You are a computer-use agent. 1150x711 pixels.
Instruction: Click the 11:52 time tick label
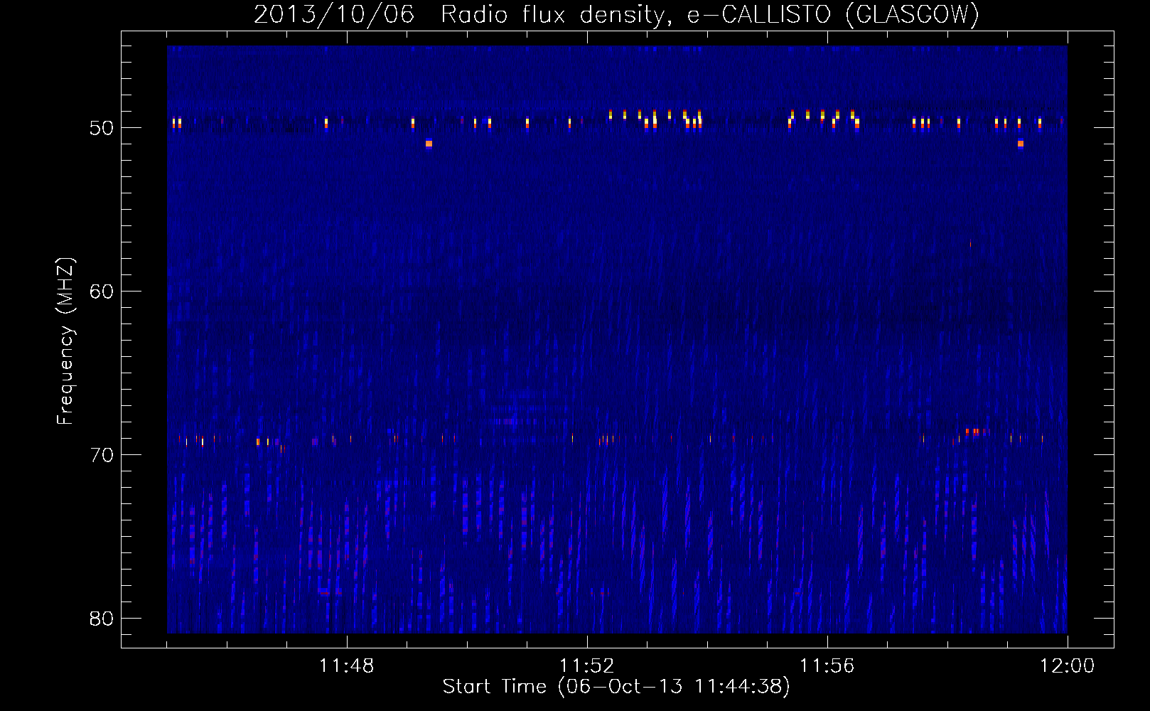click(586, 666)
